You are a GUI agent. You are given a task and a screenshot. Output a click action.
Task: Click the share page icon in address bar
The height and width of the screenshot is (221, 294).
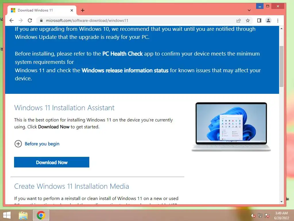coord(239,20)
